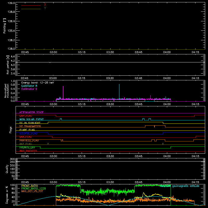Select the SC_TRANSMITTER flag label
The height and width of the screenshot is (208, 208).
pyautogui.click(x=30, y=126)
